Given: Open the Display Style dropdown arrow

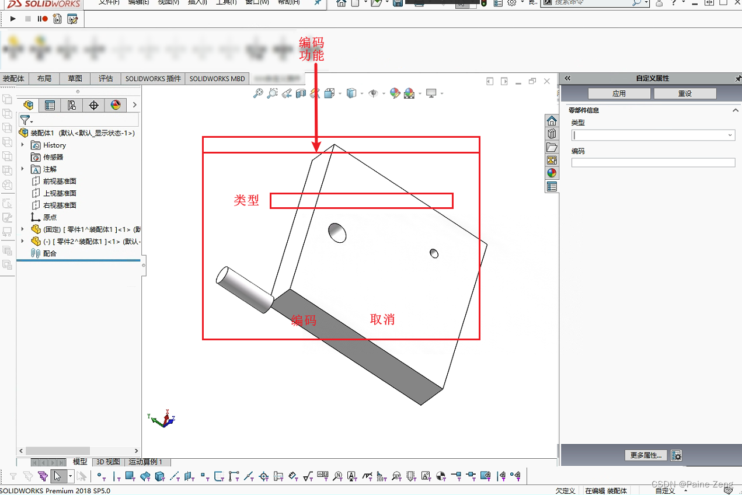Looking at the screenshot, I should coord(362,93).
